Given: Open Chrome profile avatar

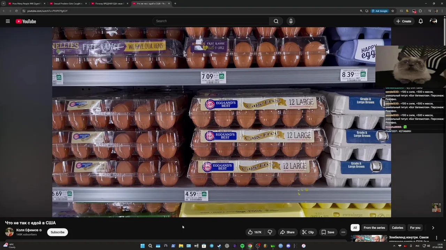Looking at the screenshot, I should tap(435, 11).
